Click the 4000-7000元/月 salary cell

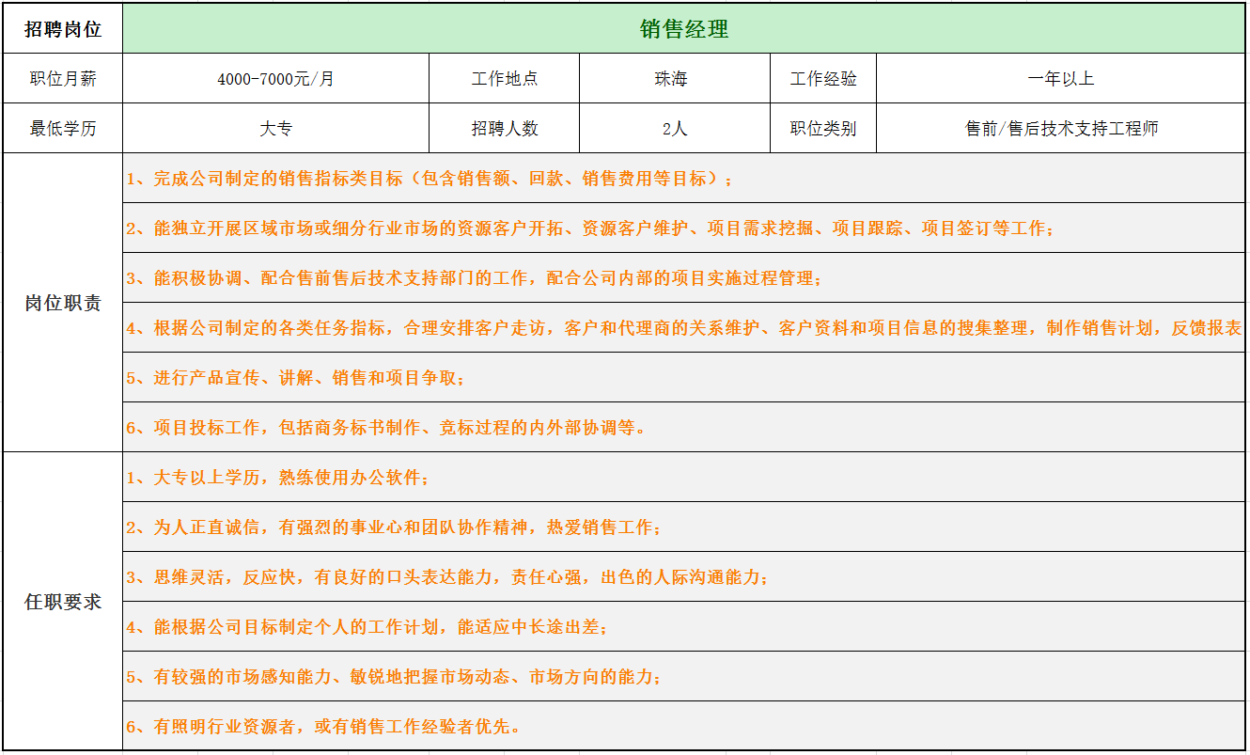(275, 79)
